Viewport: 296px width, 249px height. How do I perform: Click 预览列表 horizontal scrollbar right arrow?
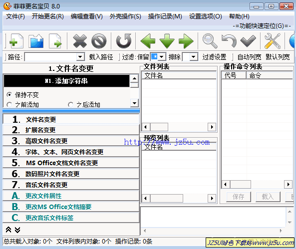click(212, 198)
